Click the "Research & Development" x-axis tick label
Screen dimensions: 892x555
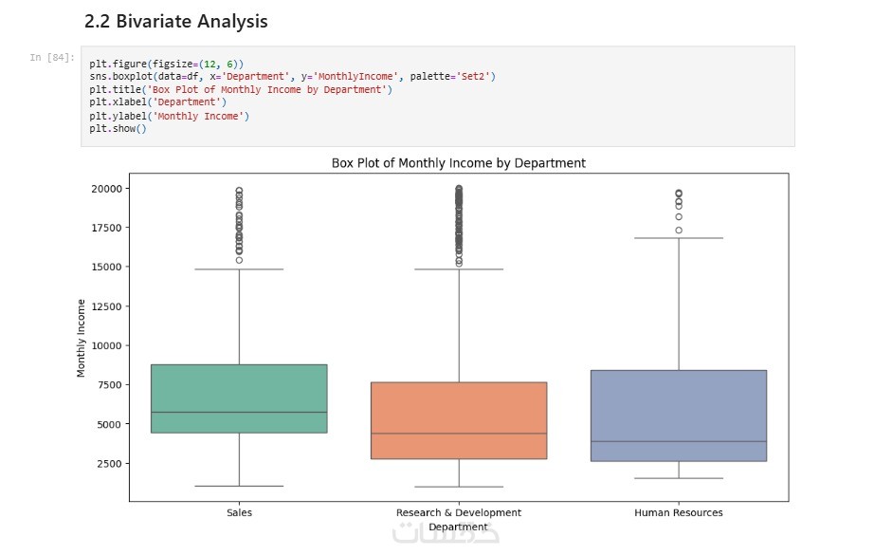459,513
